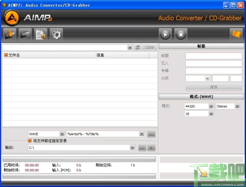Viewport: 246px width, 187px height.
Task: Click the 标签 panel header
Action: tap(201, 46)
